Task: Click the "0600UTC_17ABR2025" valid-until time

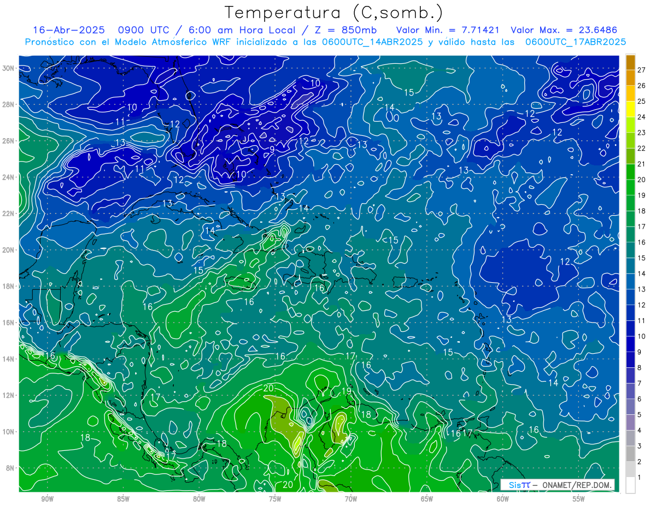Action: tap(575, 42)
